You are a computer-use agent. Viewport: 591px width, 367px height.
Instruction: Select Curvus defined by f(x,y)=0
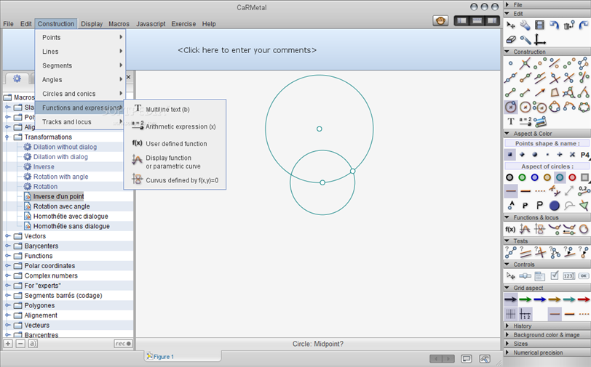pos(175,180)
